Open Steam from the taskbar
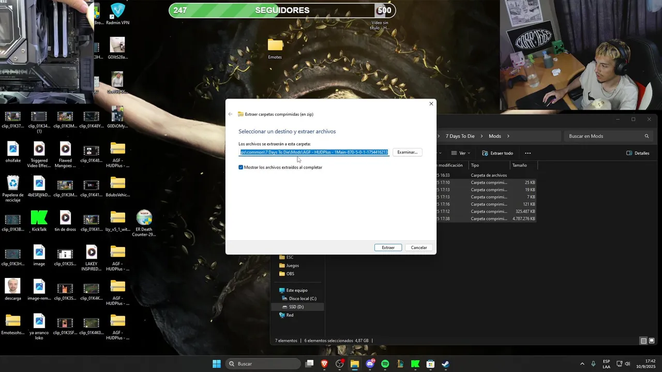This screenshot has height=372, width=662. point(445,364)
